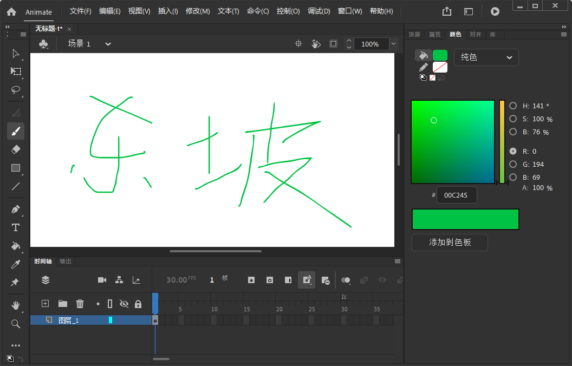The height and width of the screenshot is (366, 572).
Task: Open the 纯色 color type dropdown
Action: pyautogui.click(x=486, y=57)
